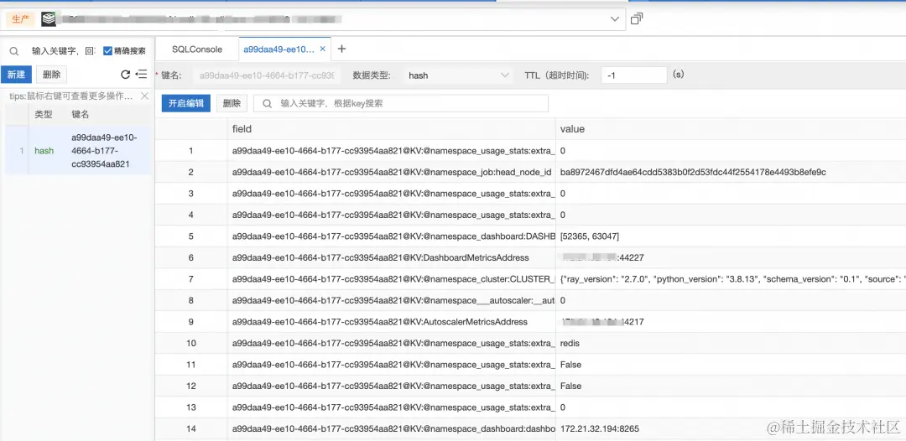The width and height of the screenshot is (906, 441).
Task: Click the 0 value in row 8
Action: [x=563, y=300]
